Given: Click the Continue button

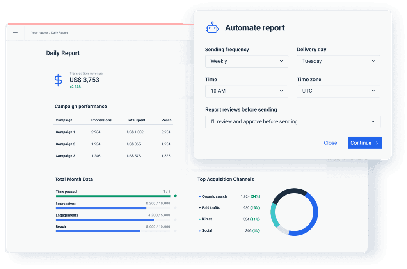Looking at the screenshot, I should point(364,143).
